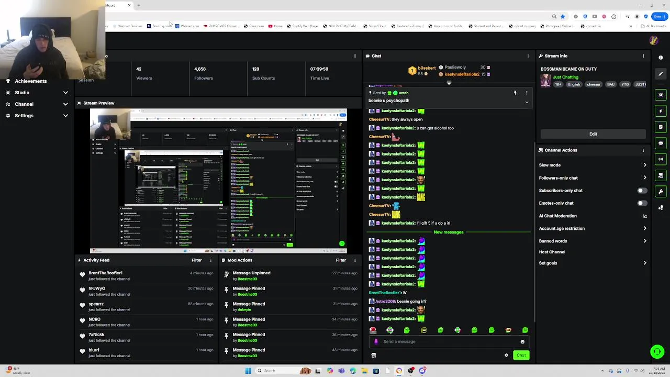Open the Mod Actions three-dot menu

(x=355, y=260)
